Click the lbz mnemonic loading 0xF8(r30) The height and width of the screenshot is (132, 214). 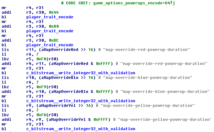point(5,59)
